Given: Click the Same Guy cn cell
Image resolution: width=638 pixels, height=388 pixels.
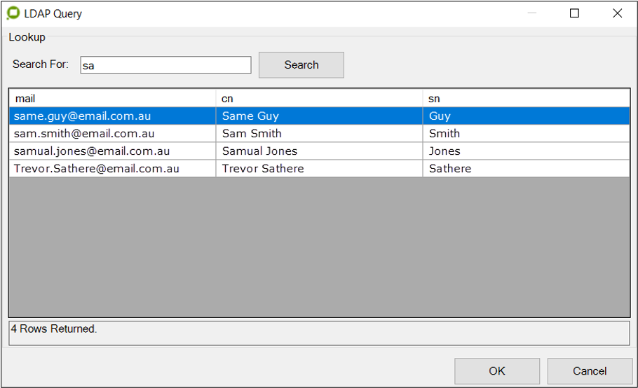Looking at the screenshot, I should coord(250,116).
